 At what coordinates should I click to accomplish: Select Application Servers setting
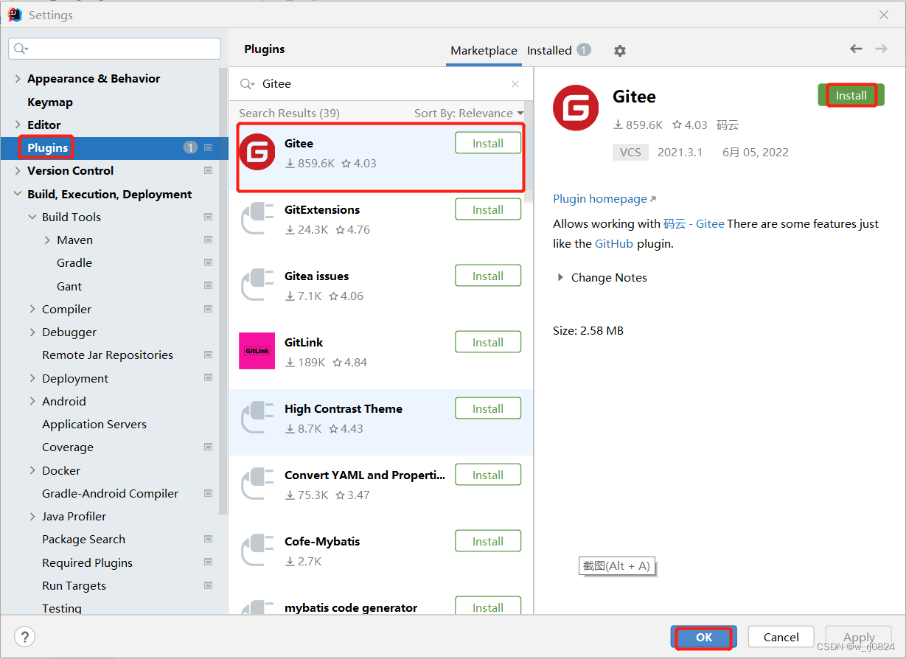[x=94, y=425]
